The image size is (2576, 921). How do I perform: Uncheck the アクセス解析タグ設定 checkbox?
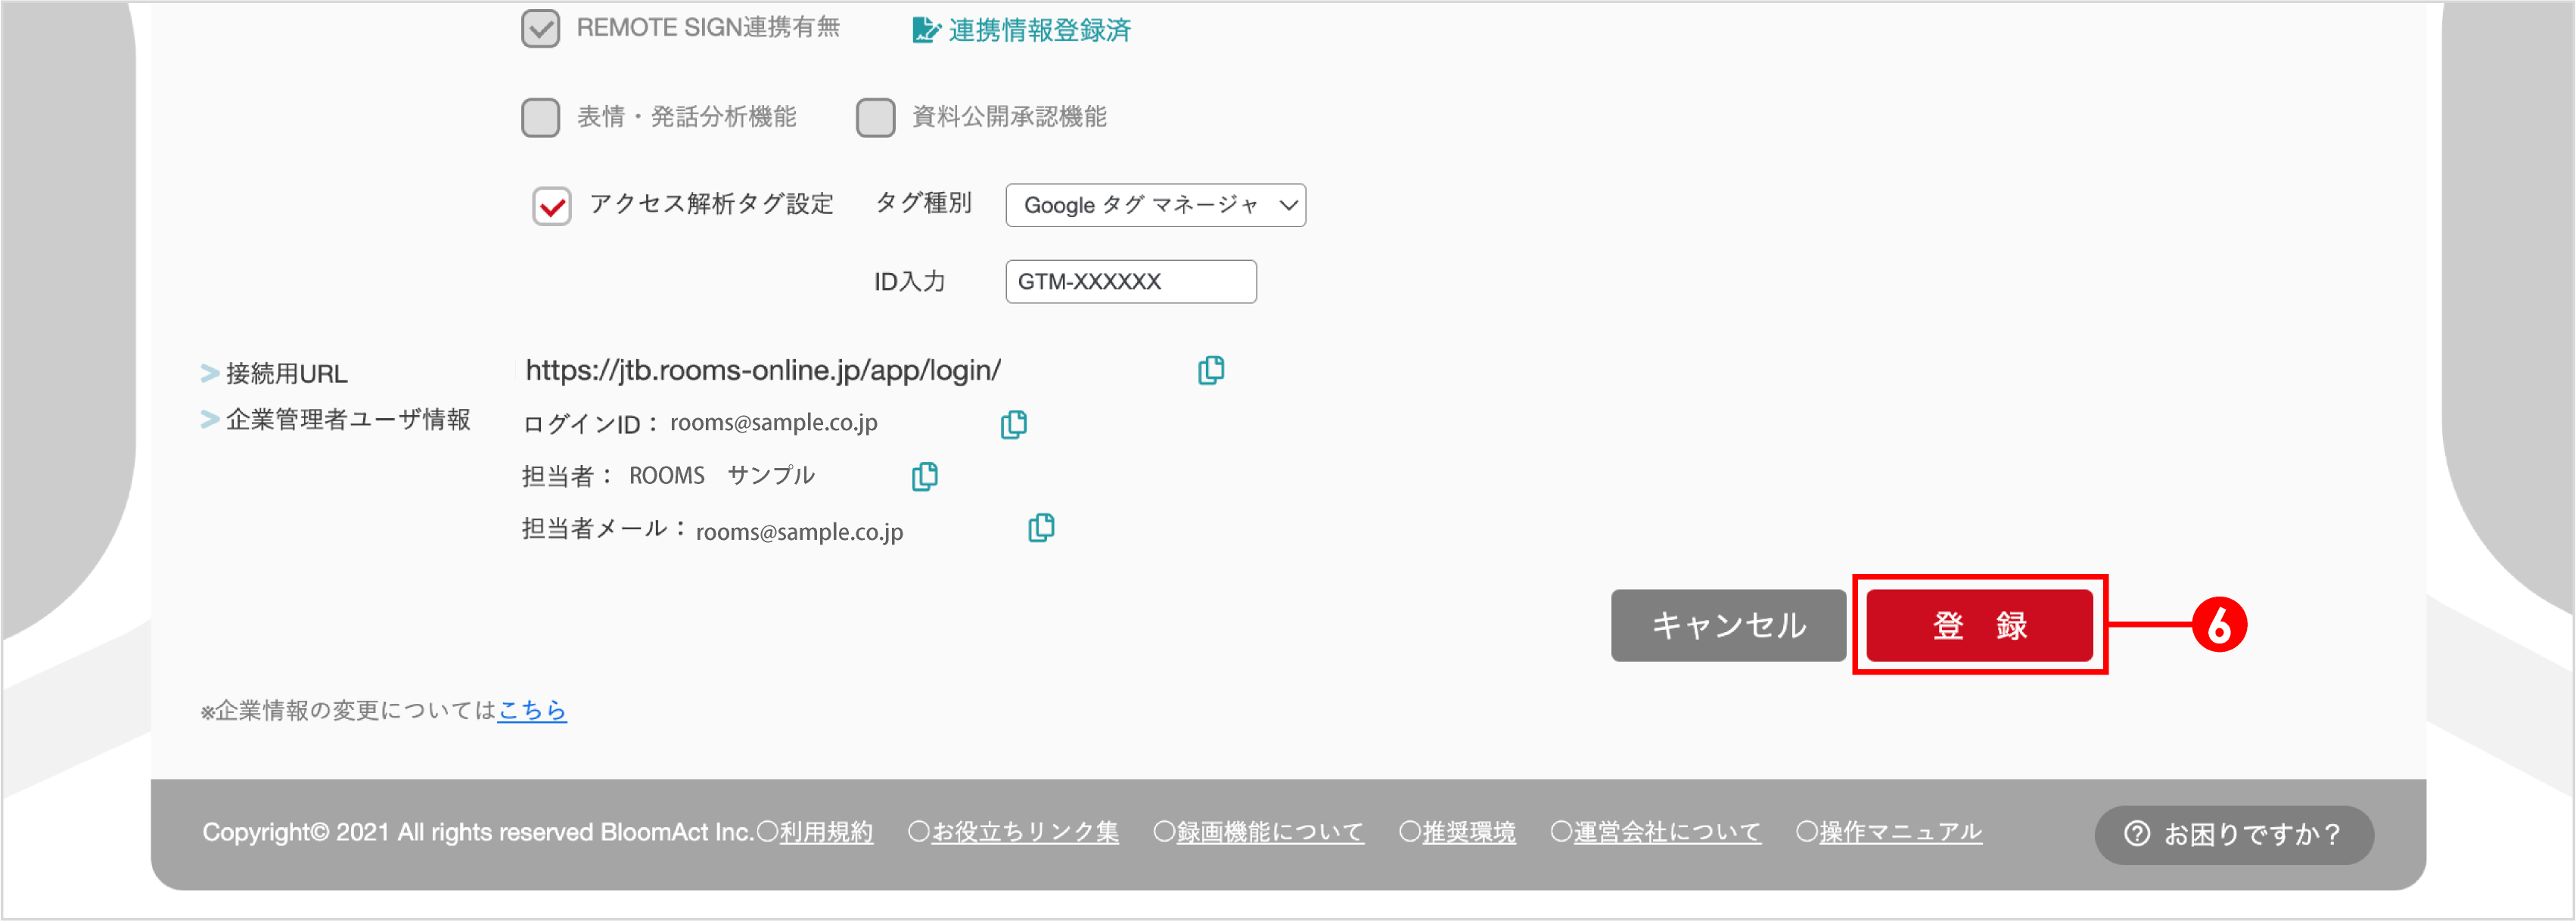tap(551, 205)
